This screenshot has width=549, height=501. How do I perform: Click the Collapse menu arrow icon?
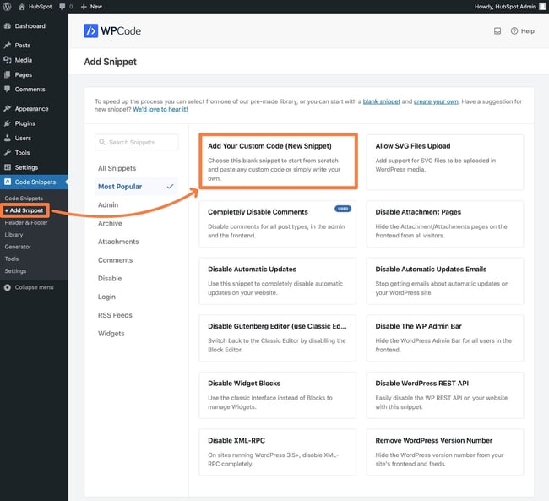coord(8,287)
